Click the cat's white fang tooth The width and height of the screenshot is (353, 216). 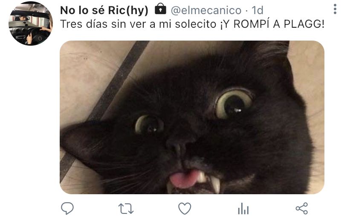click(x=215, y=184)
